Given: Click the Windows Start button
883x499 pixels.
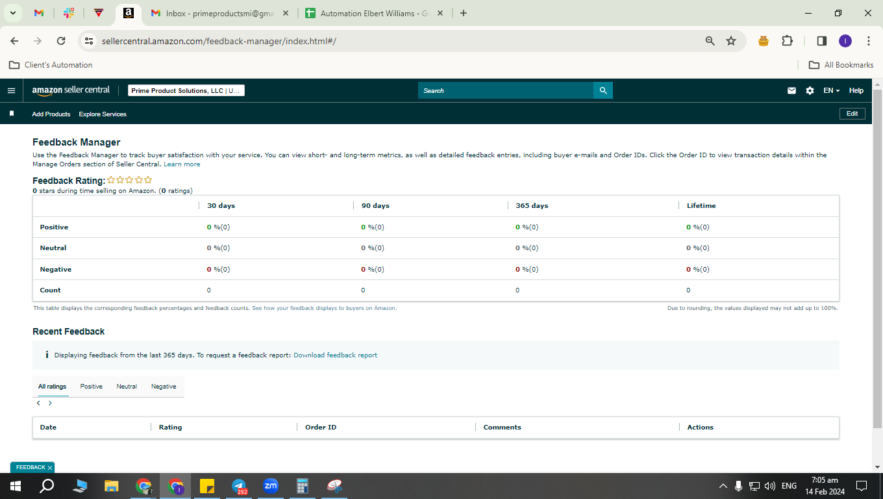Looking at the screenshot, I should pyautogui.click(x=15, y=486).
